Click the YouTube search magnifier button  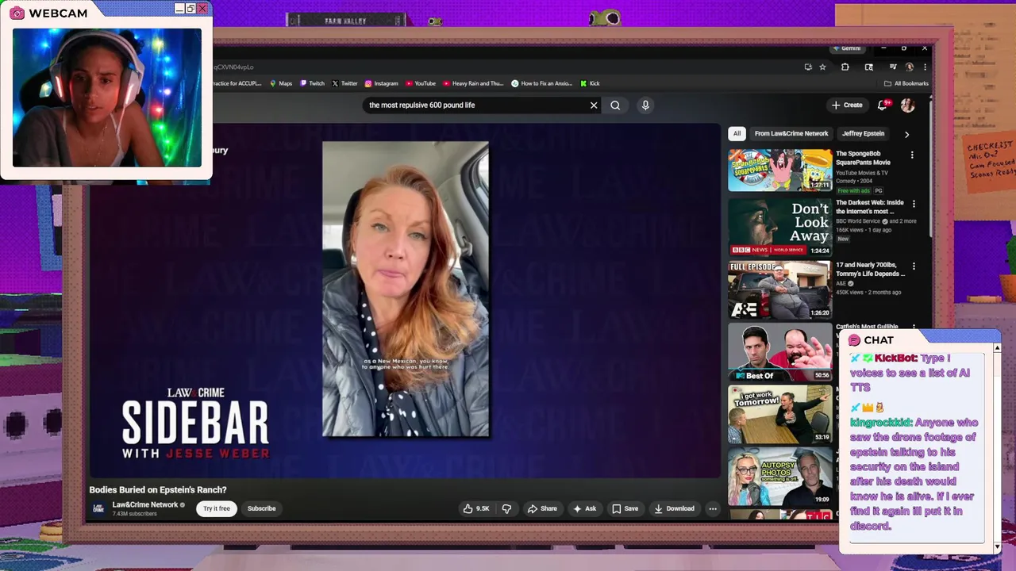click(615, 105)
